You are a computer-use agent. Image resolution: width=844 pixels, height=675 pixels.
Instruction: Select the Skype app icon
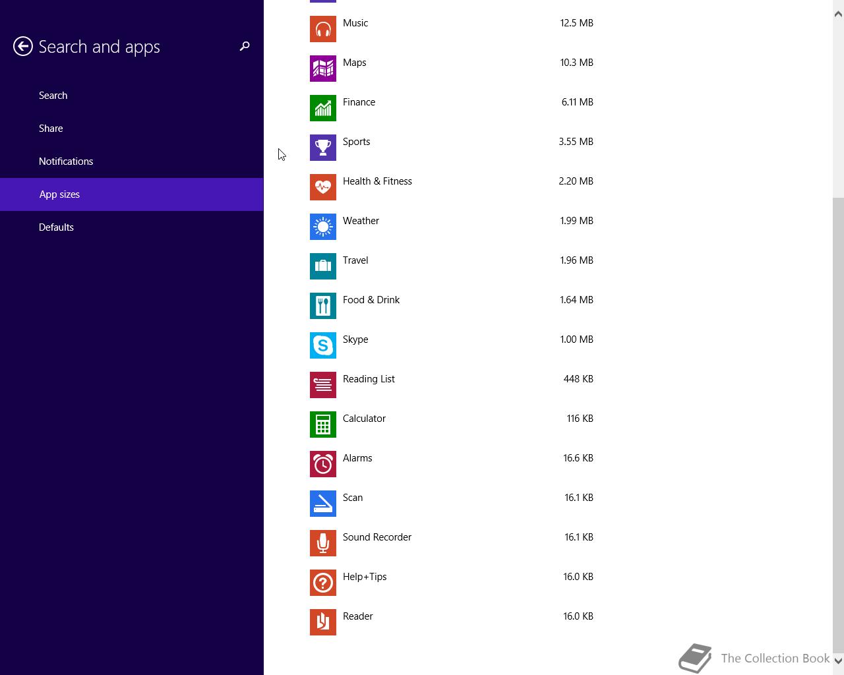(x=323, y=345)
